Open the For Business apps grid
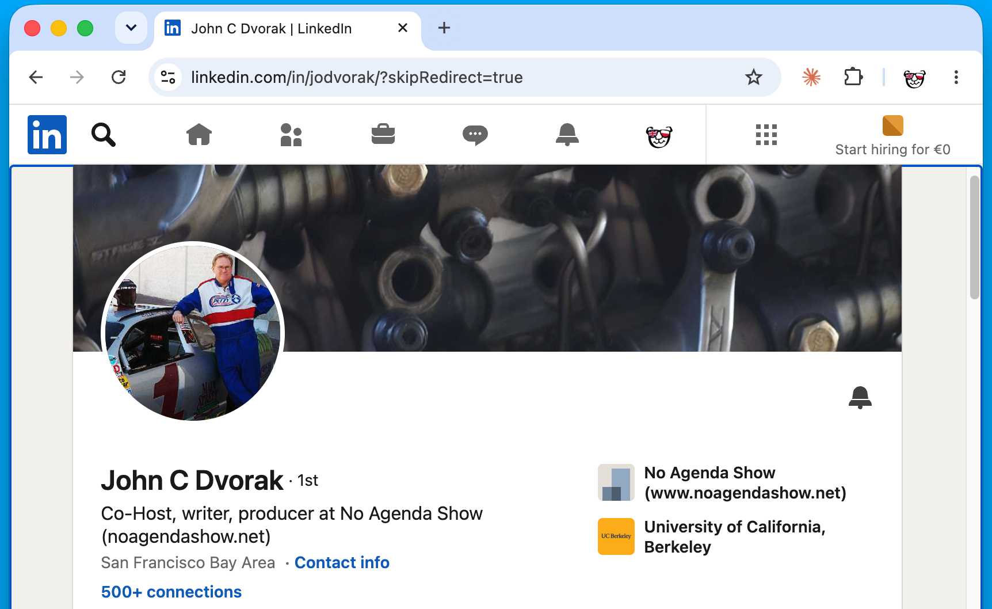This screenshot has width=992, height=609. point(766,135)
